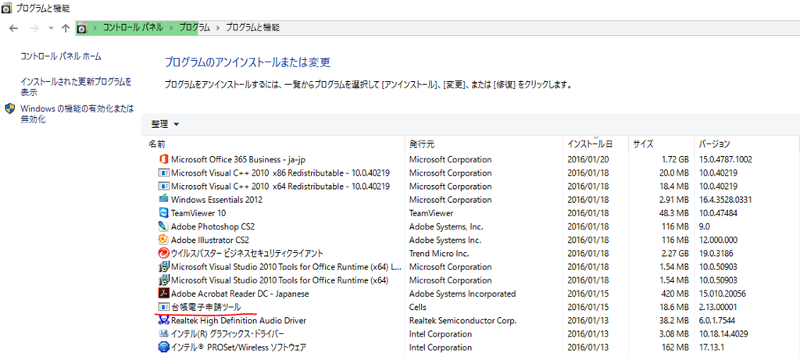Click the Adobe Systems Incorporated publisher cell
This screenshot has height=356, width=800.
pyautogui.click(x=462, y=294)
